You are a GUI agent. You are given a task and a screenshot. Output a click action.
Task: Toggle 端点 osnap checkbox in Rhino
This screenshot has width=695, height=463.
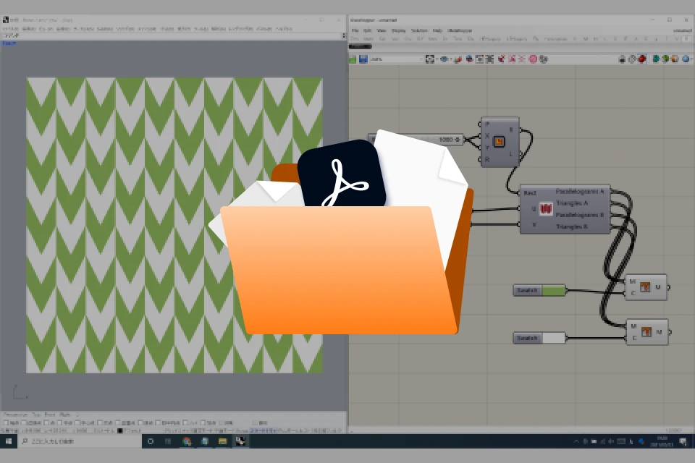(6, 423)
